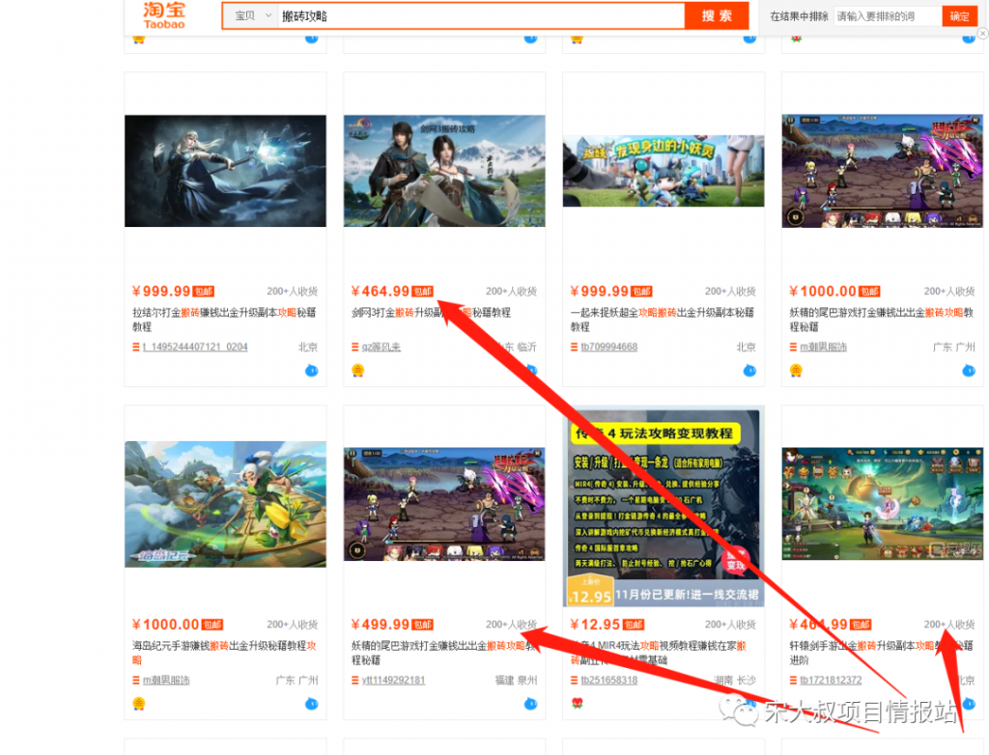Image resolution: width=989 pixels, height=755 pixels.
Task: Visit seller ytt1149292181's shop
Action: click(x=394, y=680)
